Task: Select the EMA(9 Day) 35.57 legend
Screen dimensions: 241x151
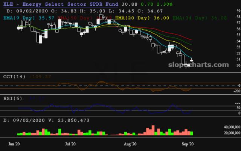Action: click(29, 18)
